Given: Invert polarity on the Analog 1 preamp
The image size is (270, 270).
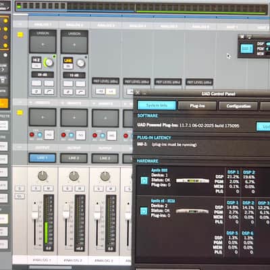Looking at the screenshot, I should pyautogui.click(x=36, y=91).
